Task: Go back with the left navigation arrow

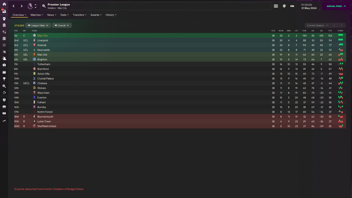Action: (13, 6)
